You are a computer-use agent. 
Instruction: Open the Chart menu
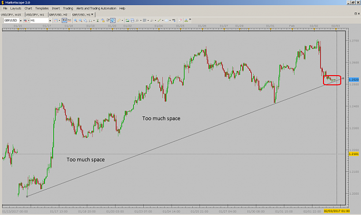pyautogui.click(x=28, y=8)
